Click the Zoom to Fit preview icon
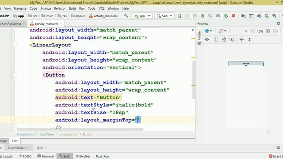The image size is (283, 159). point(275,31)
